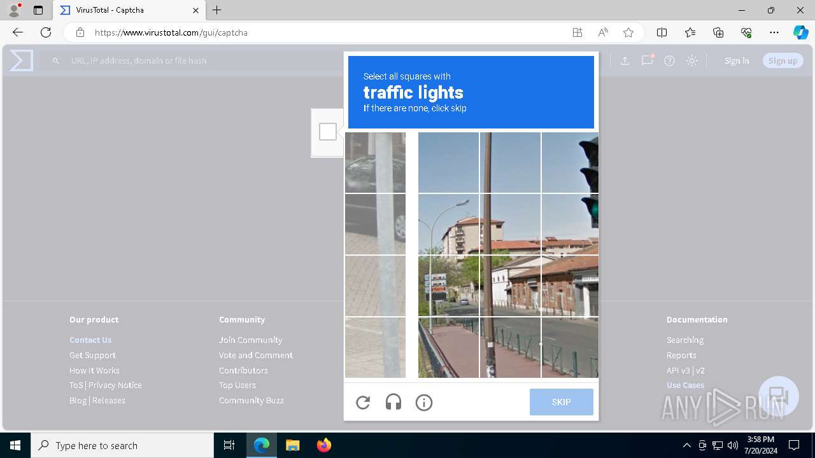815x458 pixels.
Task: Open the Searching documentation link
Action: [x=685, y=340]
